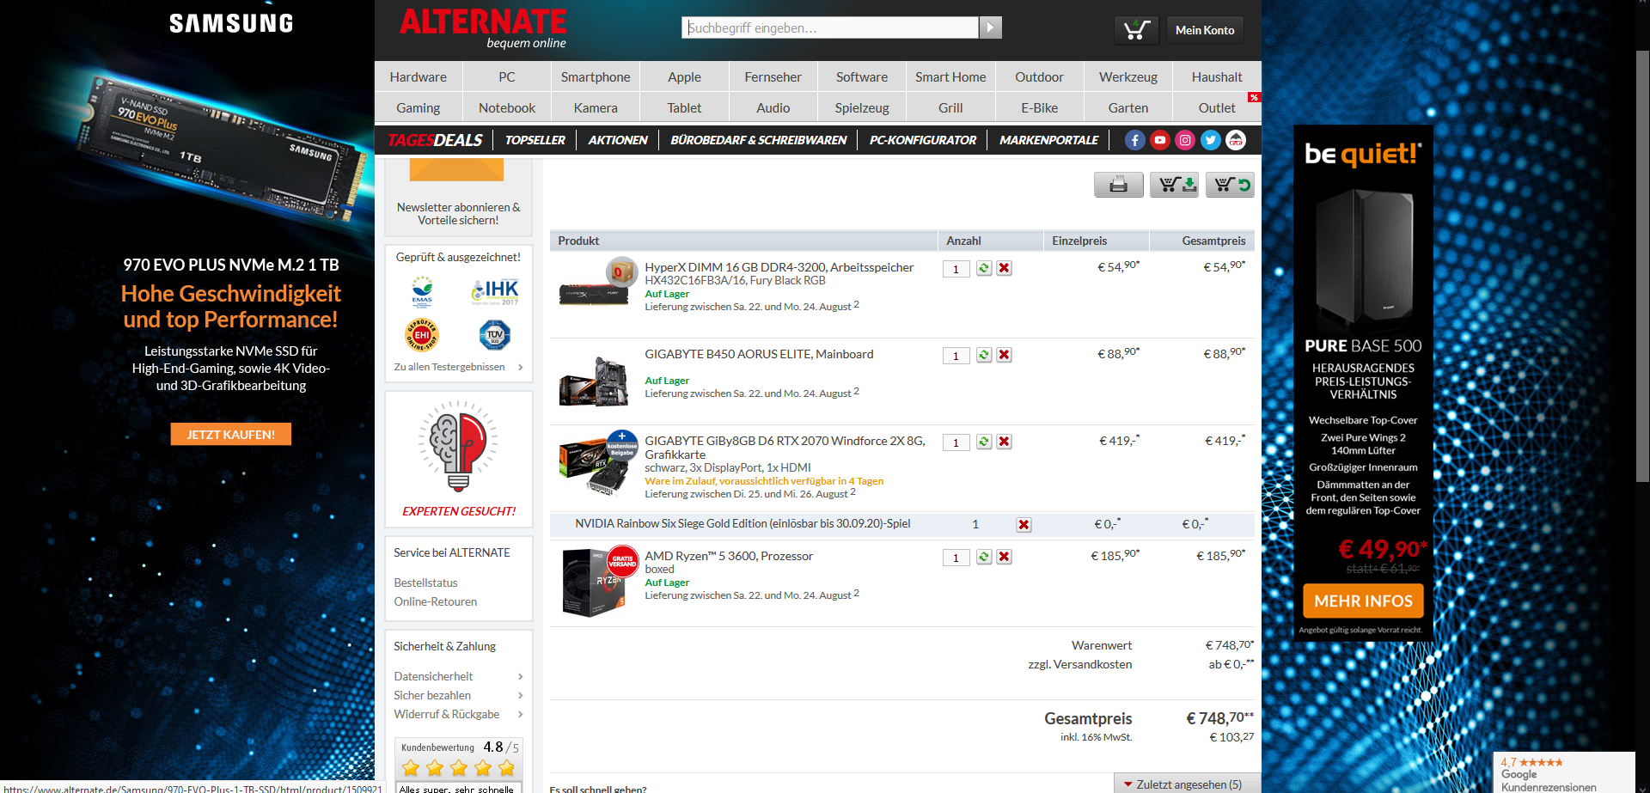This screenshot has width=1650, height=793.
Task: Open ALTERNATE YouTube channel icon
Action: (1160, 140)
